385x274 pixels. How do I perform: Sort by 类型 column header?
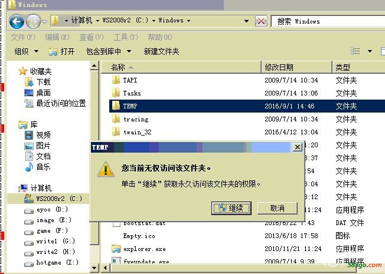359,67
